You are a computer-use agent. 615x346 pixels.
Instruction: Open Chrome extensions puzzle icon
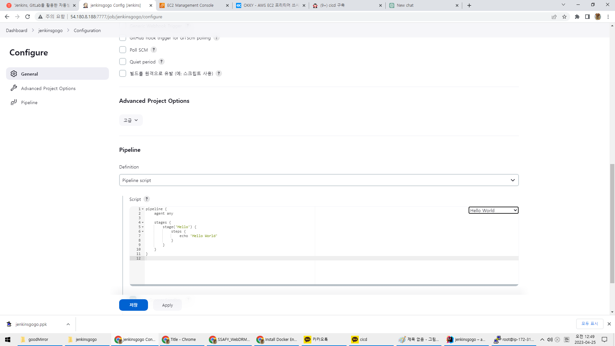(577, 17)
